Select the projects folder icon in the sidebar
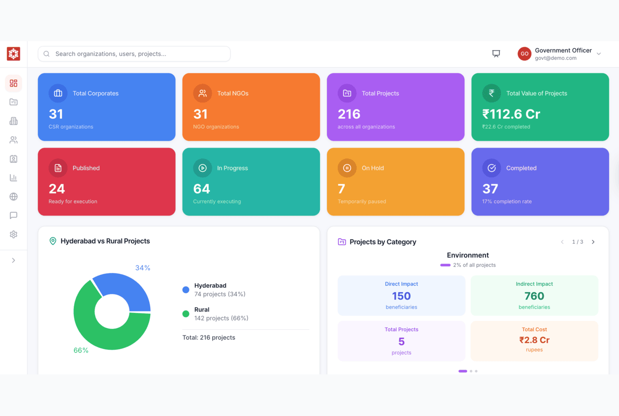Viewport: 619px width, 416px height. (x=13, y=102)
